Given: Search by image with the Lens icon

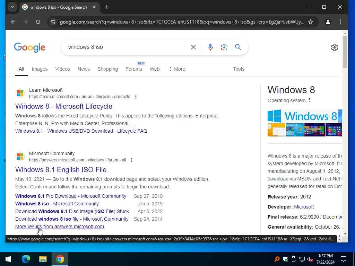Looking at the screenshot, I should (224, 47).
